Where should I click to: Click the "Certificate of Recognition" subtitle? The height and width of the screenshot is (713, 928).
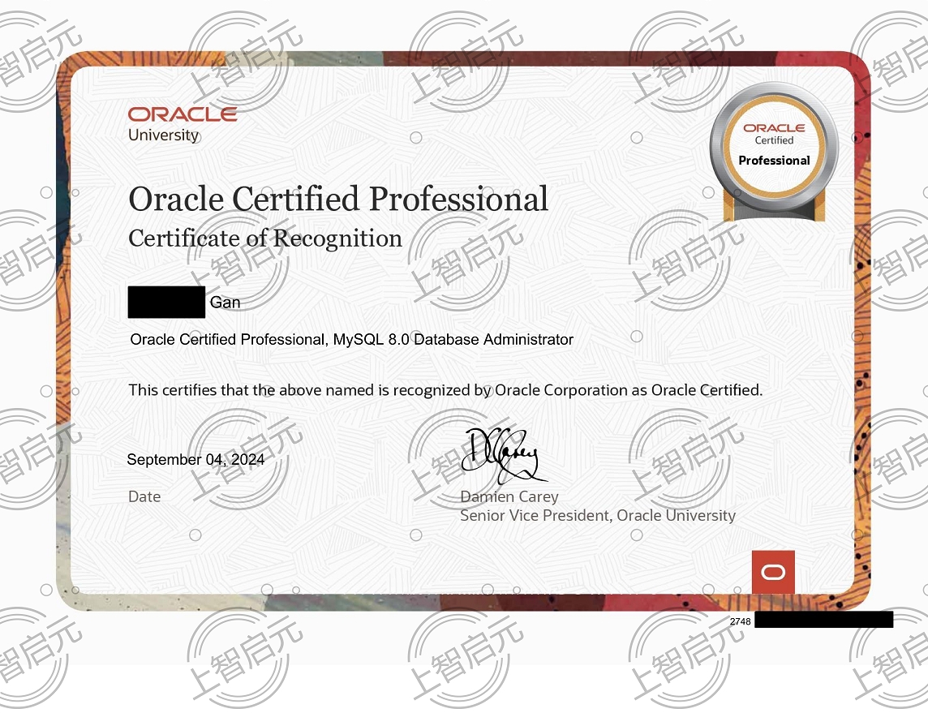click(265, 238)
